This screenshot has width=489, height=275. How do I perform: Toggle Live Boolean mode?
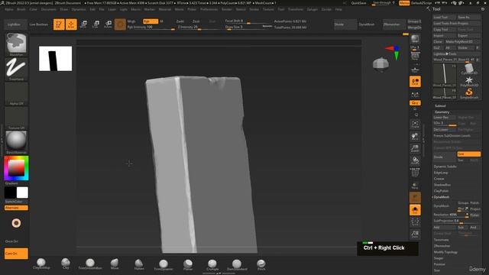click(x=39, y=24)
